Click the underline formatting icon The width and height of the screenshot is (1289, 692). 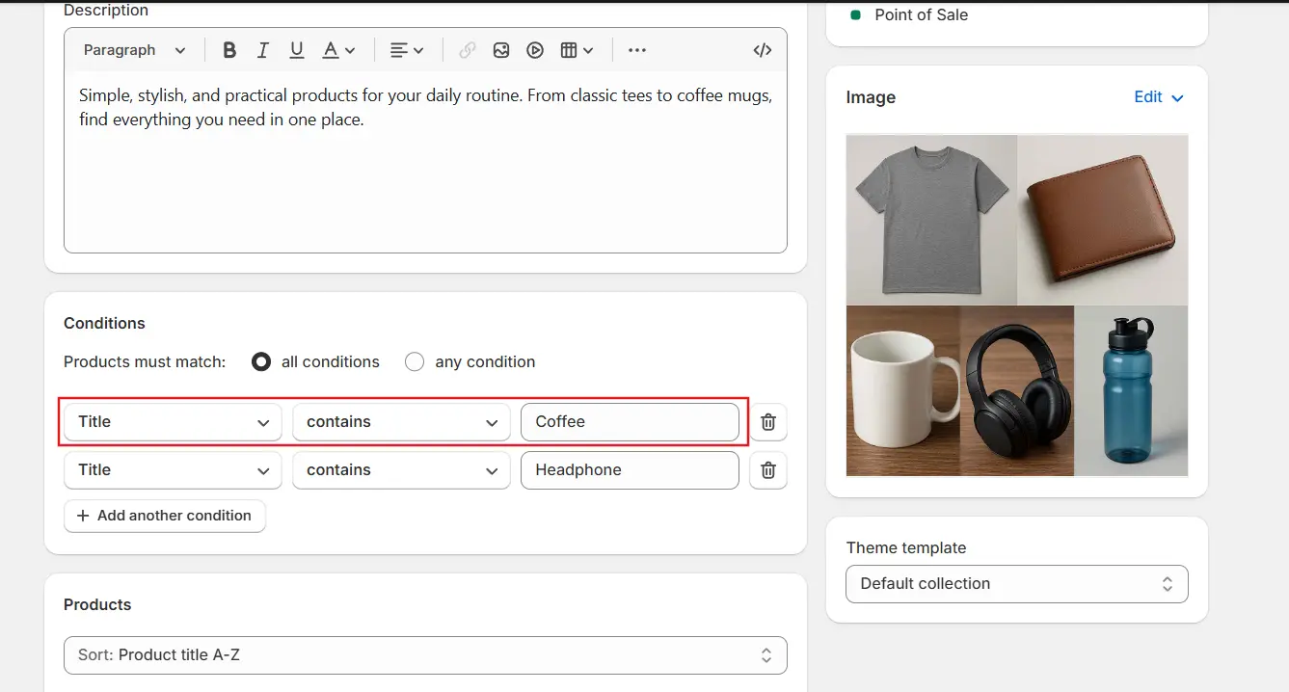click(296, 50)
